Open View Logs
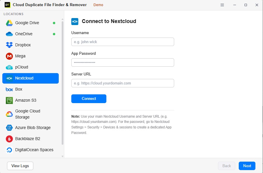The width and height of the screenshot is (263, 173). (20, 166)
